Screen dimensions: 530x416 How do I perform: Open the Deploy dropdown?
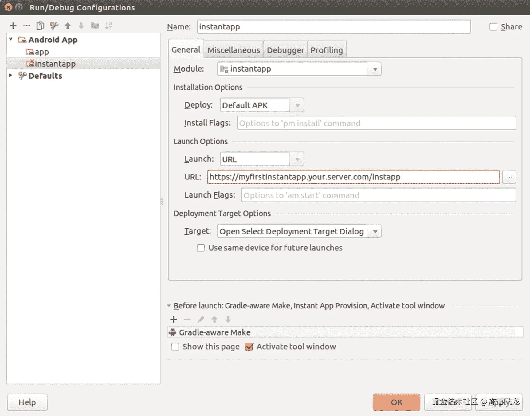297,105
